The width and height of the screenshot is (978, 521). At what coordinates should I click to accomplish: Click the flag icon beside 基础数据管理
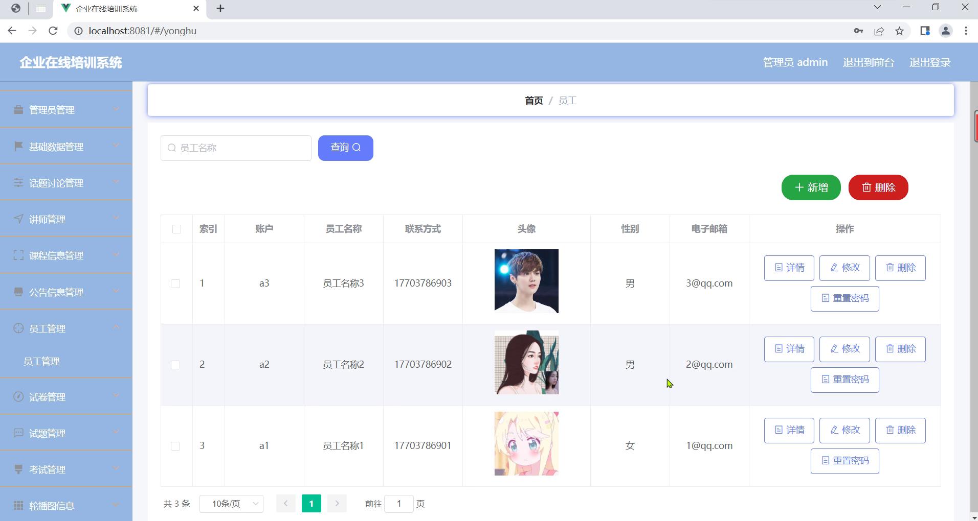tap(18, 147)
